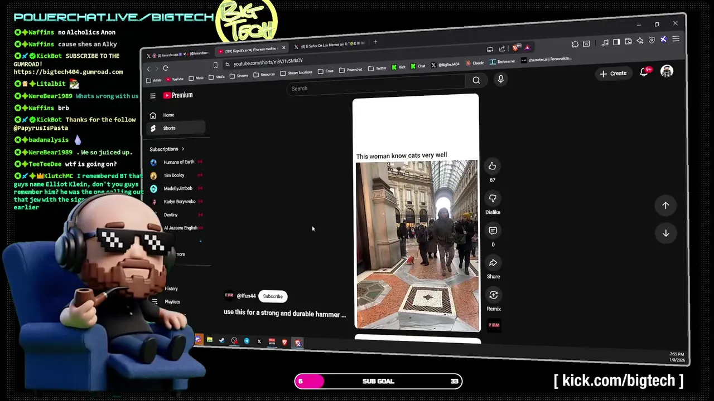Open Steam from the taskbar
Screen dimensions: 714x401
pyautogui.click(x=221, y=340)
